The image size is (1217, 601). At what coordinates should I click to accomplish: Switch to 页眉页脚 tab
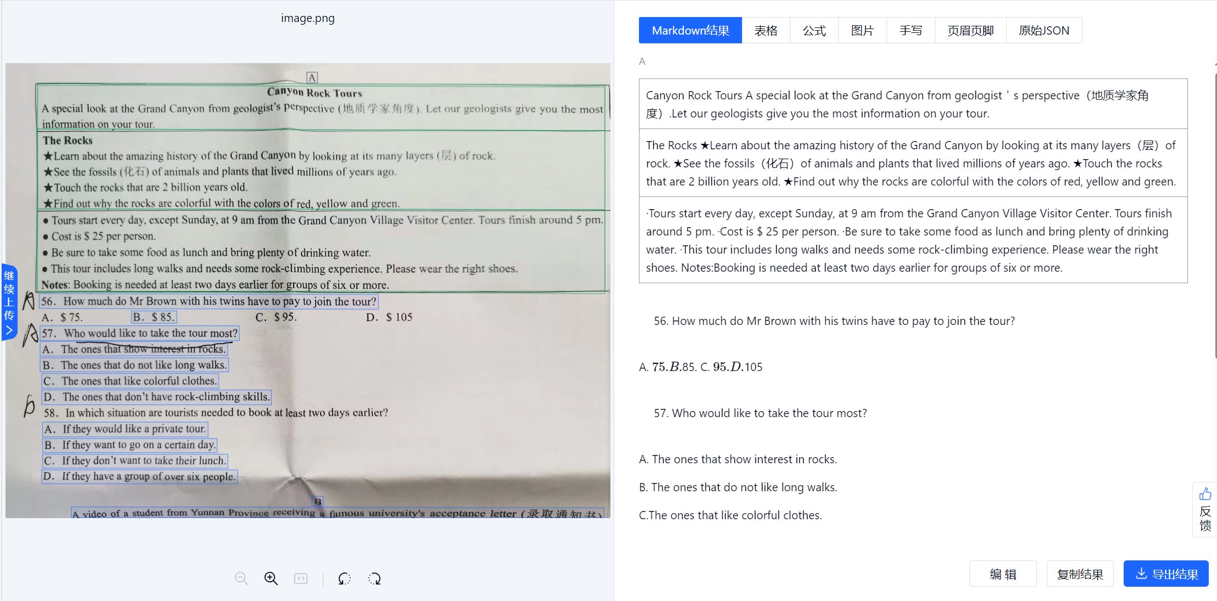point(971,30)
